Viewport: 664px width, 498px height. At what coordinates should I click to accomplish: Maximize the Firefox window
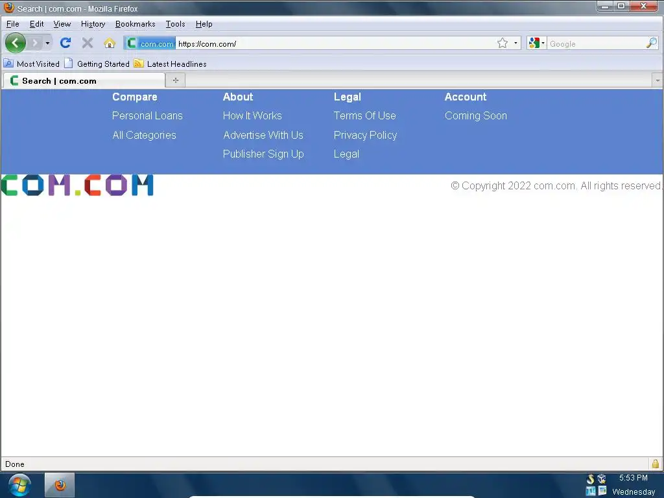pos(621,6)
